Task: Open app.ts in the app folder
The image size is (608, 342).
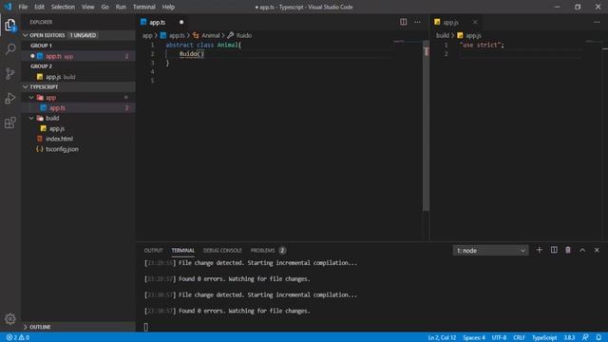Action: click(x=78, y=107)
